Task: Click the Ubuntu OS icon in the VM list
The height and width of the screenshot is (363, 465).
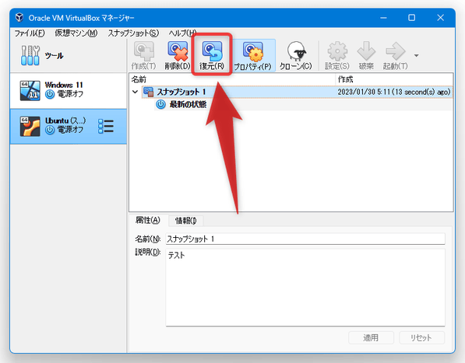Action: click(30, 127)
